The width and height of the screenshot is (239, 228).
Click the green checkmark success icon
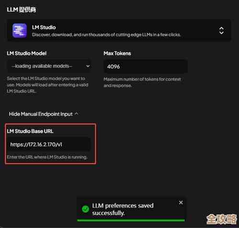pyautogui.click(x=85, y=209)
